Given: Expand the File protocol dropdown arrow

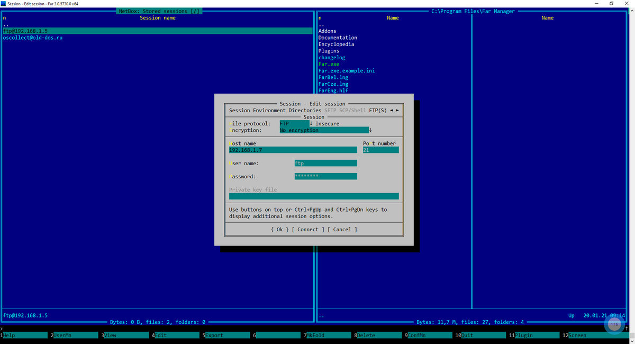Looking at the screenshot, I should 311,123.
